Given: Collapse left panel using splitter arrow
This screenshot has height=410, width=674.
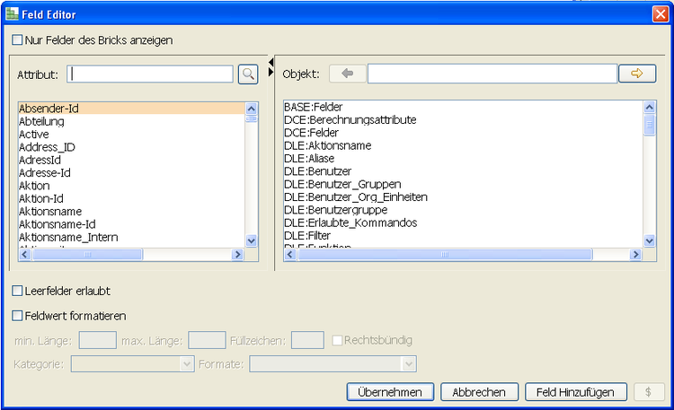Looking at the screenshot, I should (270, 61).
